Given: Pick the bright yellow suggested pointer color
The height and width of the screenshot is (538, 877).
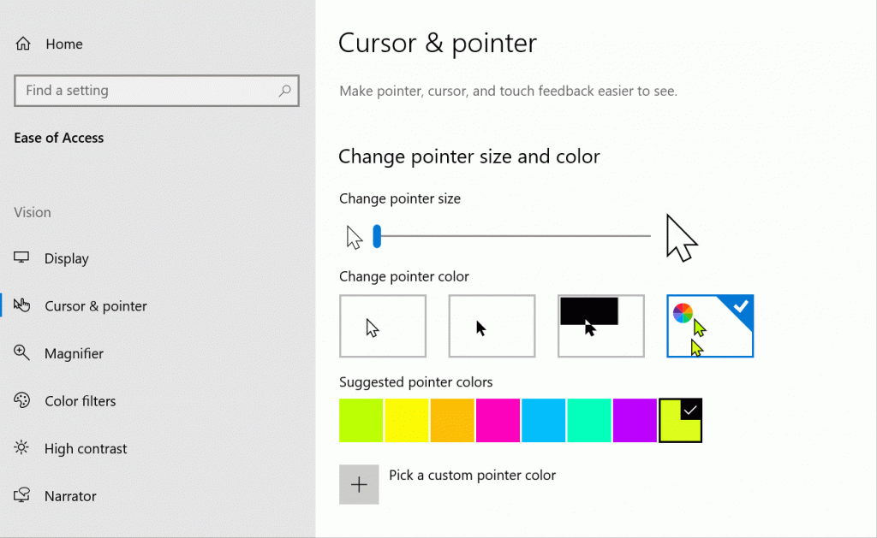Looking at the screenshot, I should pos(407,420).
